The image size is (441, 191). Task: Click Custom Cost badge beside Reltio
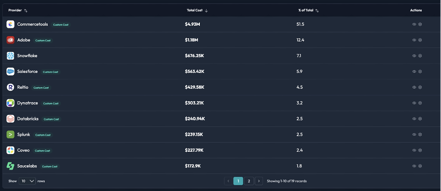41,88
